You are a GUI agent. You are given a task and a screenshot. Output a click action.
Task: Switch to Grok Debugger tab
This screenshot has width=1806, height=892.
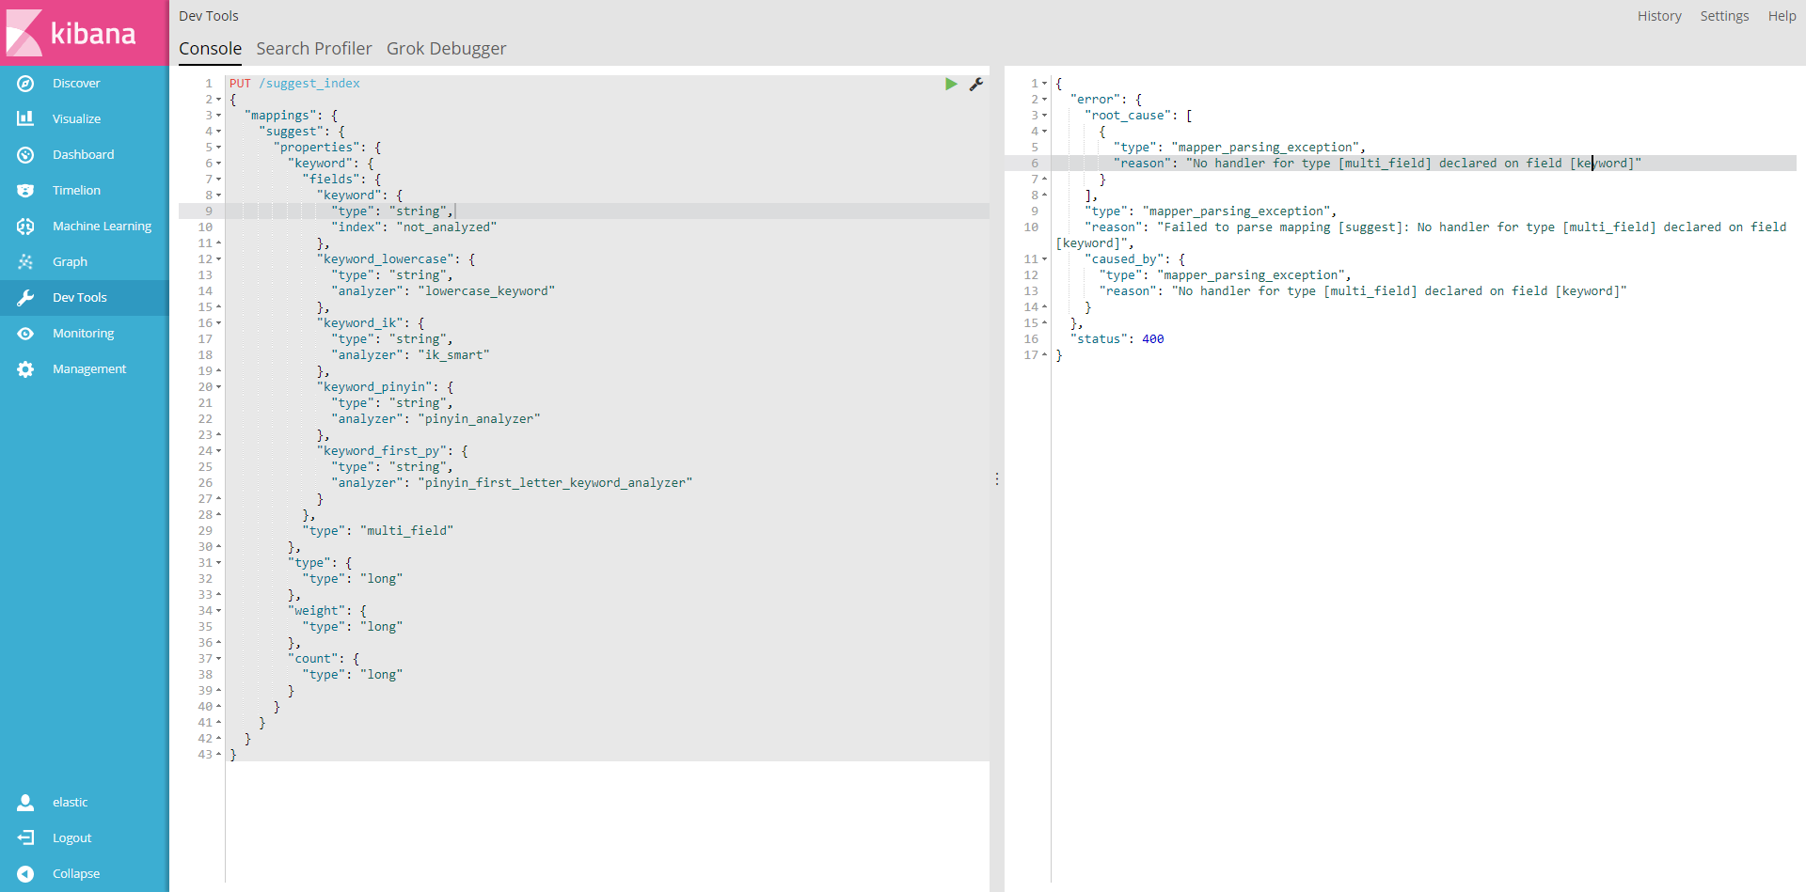coord(447,49)
